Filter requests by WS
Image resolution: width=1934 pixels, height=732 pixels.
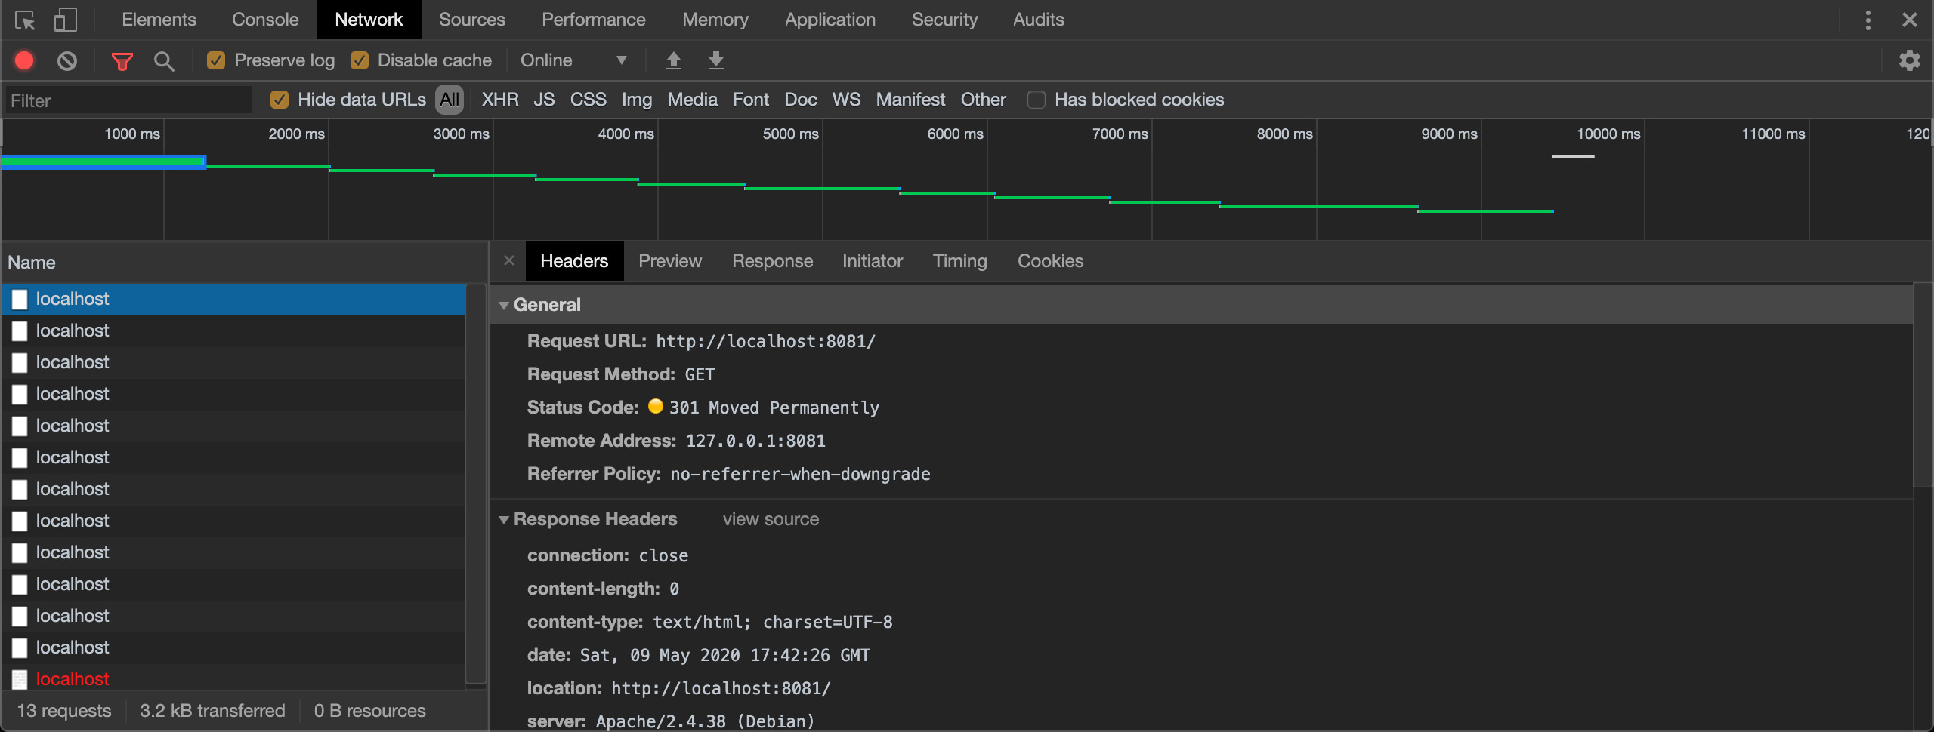846,100
